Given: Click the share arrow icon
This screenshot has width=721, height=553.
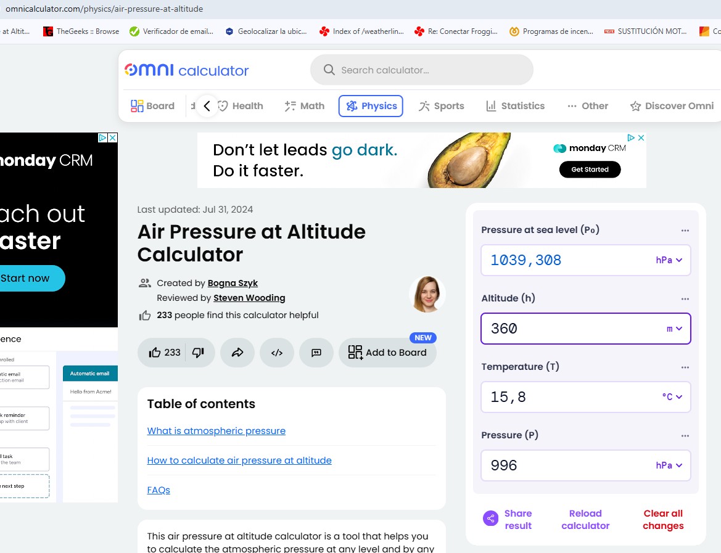Looking at the screenshot, I should (x=237, y=353).
